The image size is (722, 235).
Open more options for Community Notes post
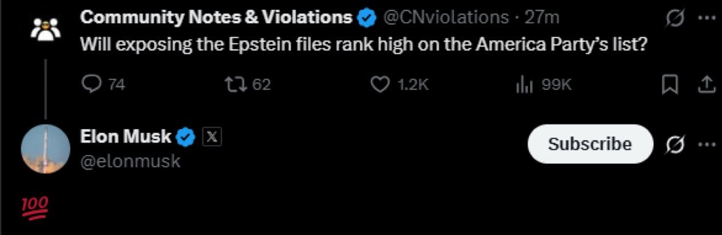(707, 18)
